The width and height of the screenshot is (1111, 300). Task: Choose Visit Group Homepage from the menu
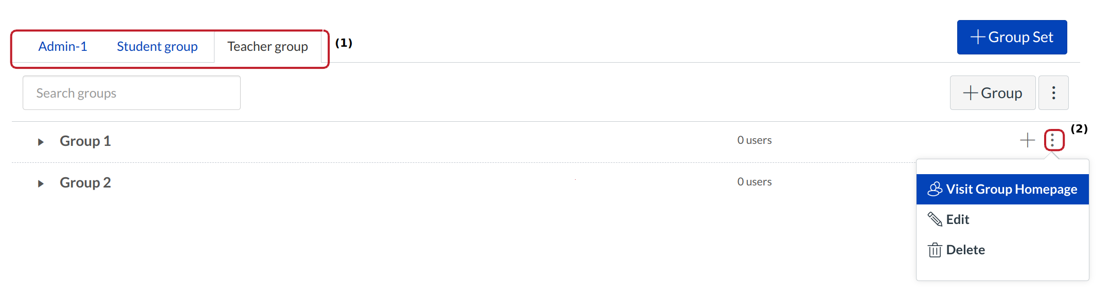[1011, 190]
